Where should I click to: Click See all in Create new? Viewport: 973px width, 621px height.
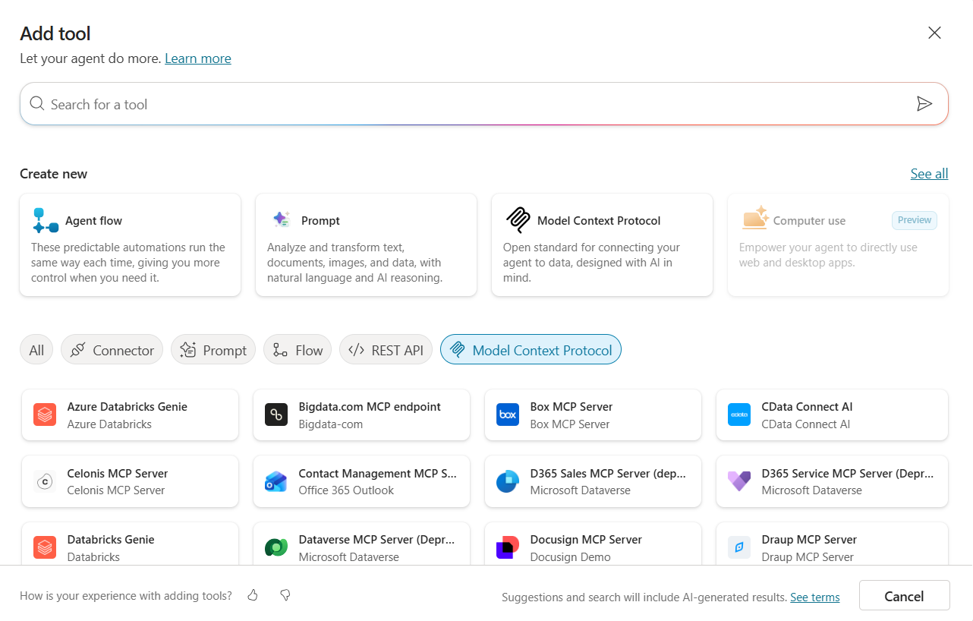point(929,174)
